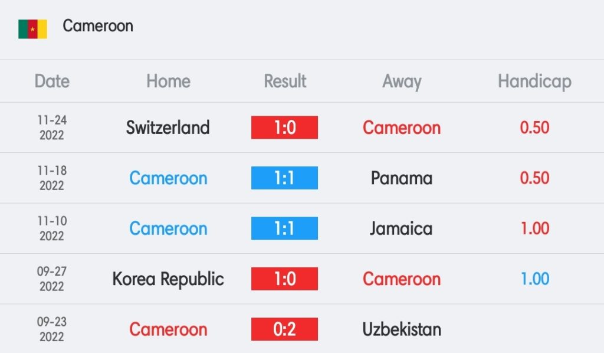Image resolution: width=604 pixels, height=353 pixels.
Task: Click the Handicap column header
Action: (534, 82)
